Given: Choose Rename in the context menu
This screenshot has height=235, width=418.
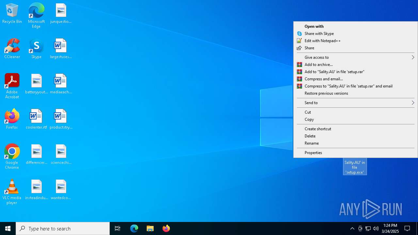Looking at the screenshot, I should pos(356,143).
